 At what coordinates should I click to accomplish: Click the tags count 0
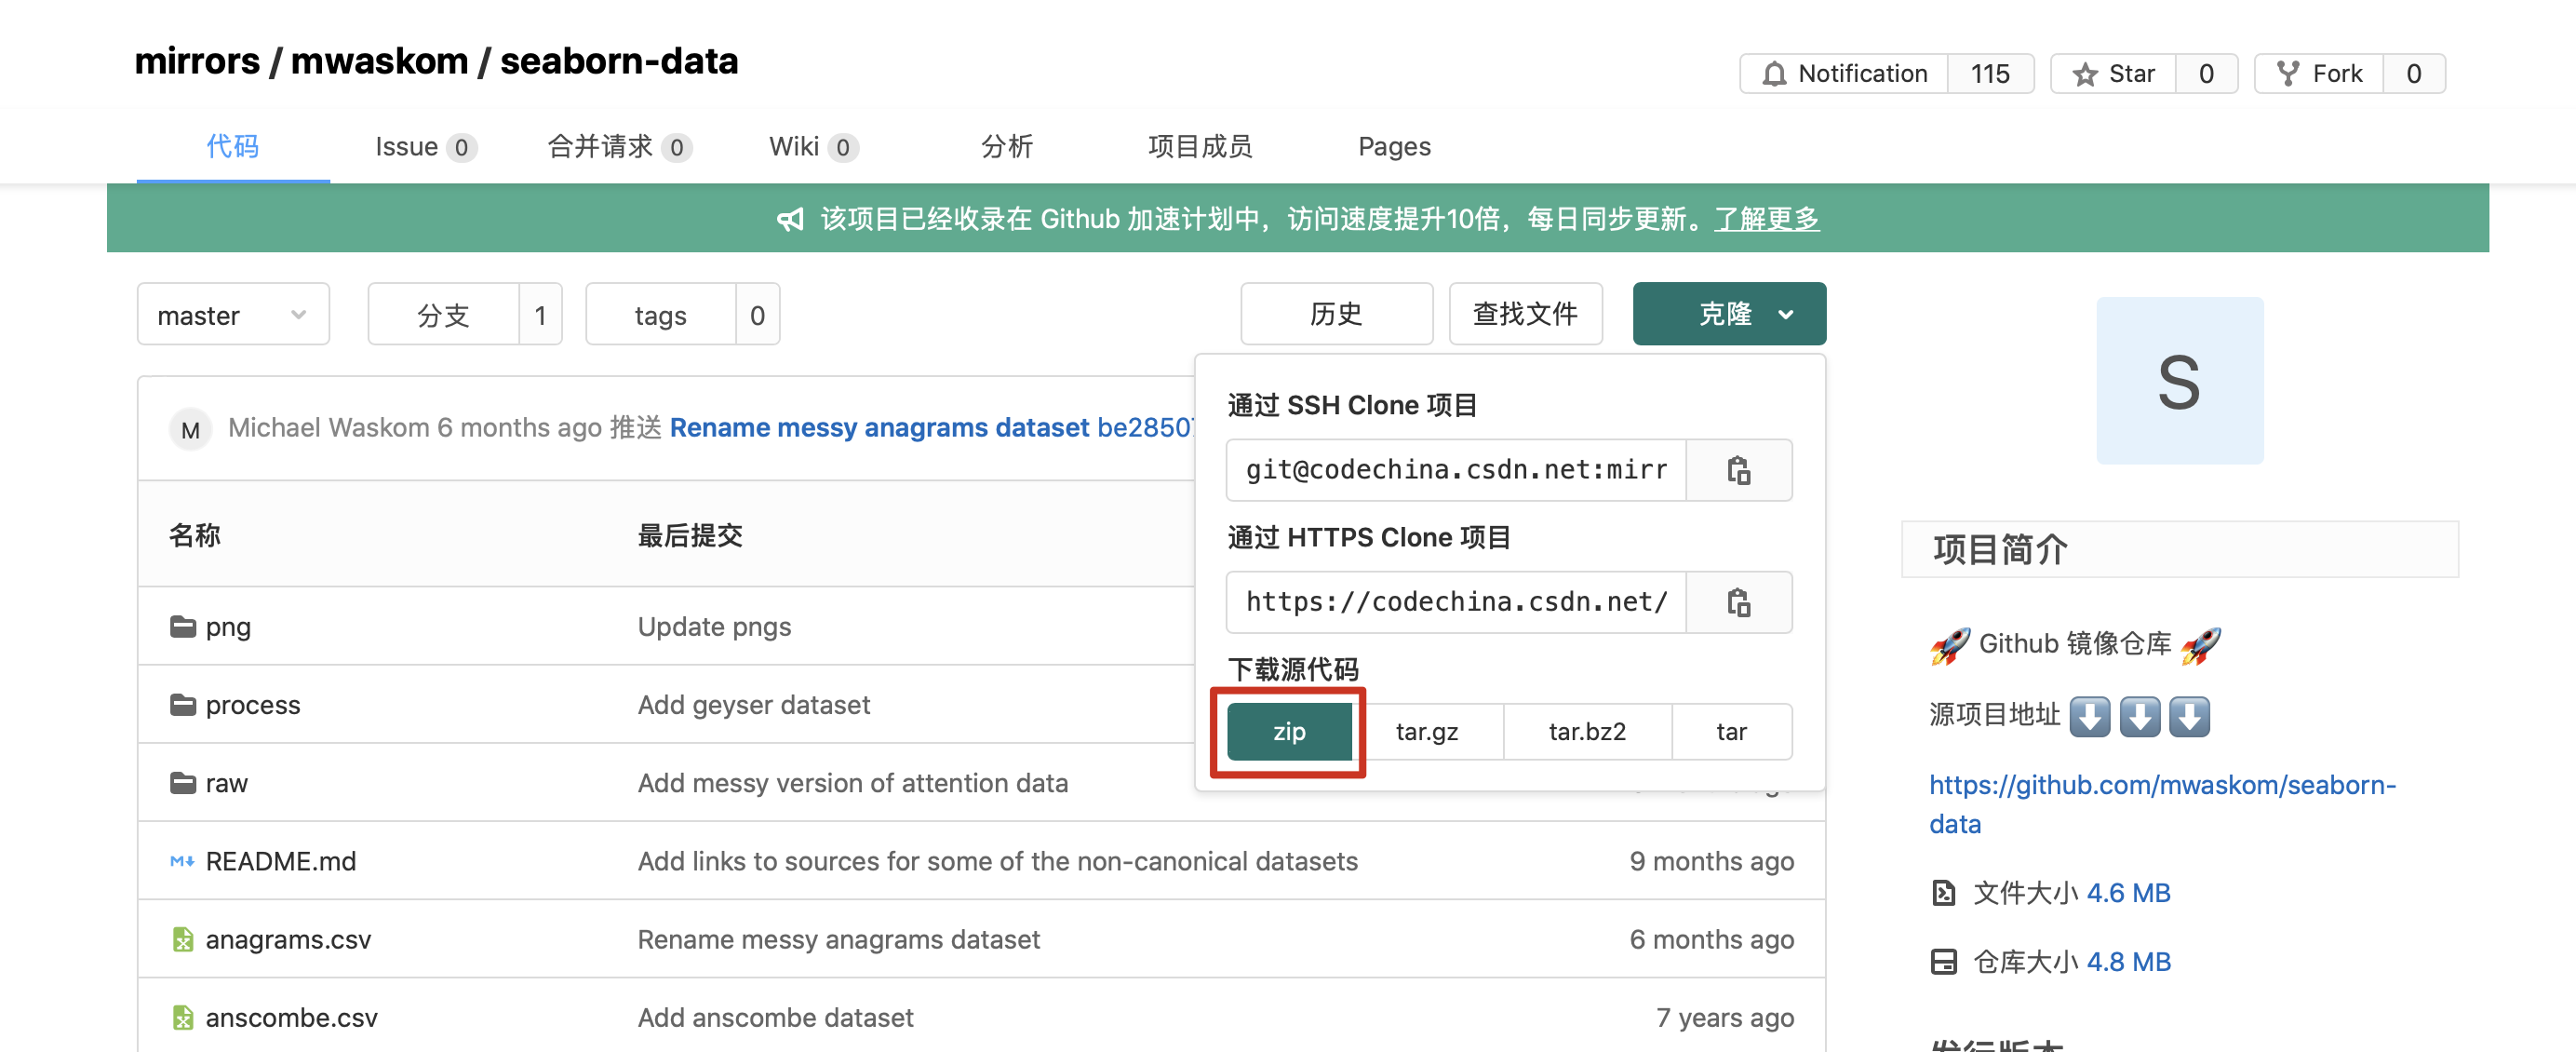(x=757, y=315)
